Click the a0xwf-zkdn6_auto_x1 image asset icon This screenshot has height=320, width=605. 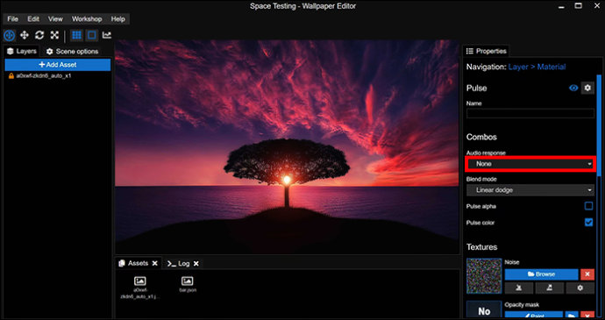click(139, 281)
